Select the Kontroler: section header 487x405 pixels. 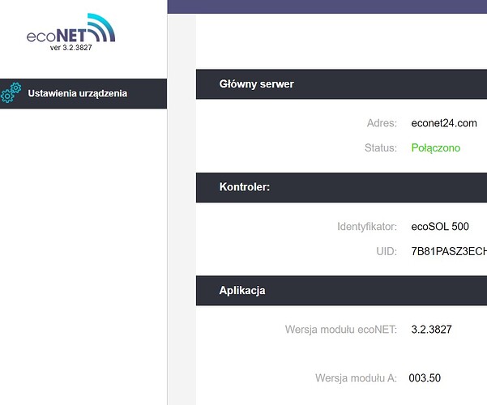pyautogui.click(x=341, y=187)
